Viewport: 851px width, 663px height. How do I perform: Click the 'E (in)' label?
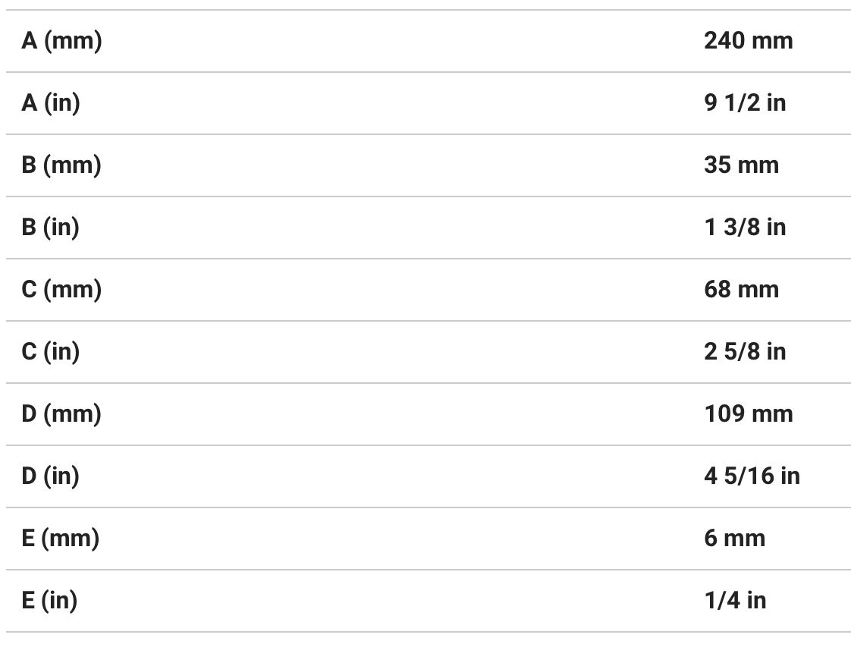(x=50, y=601)
